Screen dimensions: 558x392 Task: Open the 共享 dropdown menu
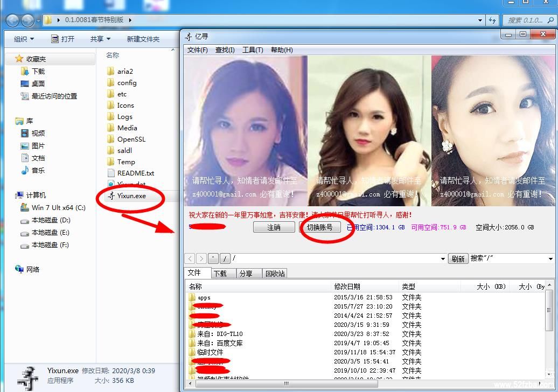pyautogui.click(x=100, y=39)
